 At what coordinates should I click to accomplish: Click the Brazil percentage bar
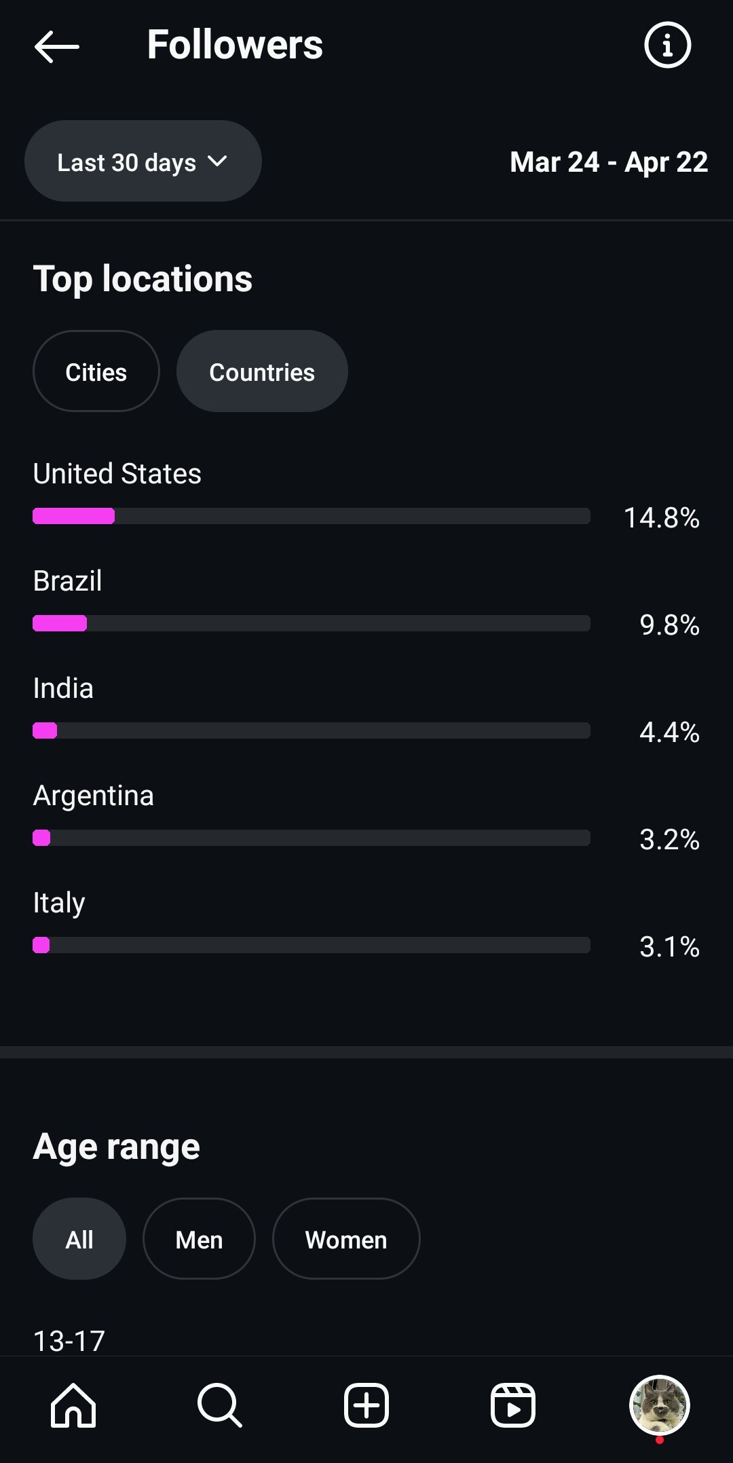(x=311, y=623)
